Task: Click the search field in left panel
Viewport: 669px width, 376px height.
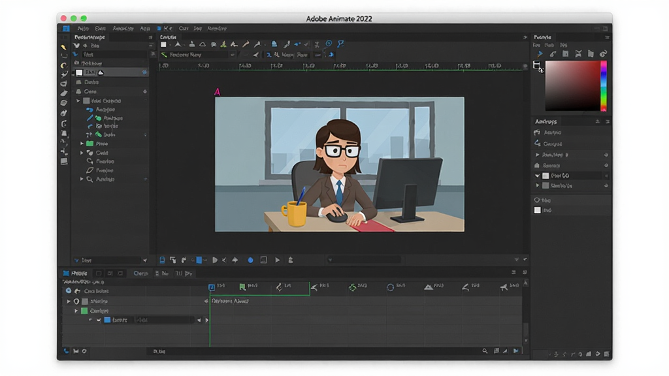Action: point(114,55)
